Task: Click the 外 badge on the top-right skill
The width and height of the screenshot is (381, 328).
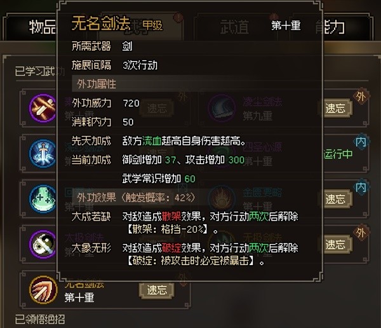Action: (361, 97)
